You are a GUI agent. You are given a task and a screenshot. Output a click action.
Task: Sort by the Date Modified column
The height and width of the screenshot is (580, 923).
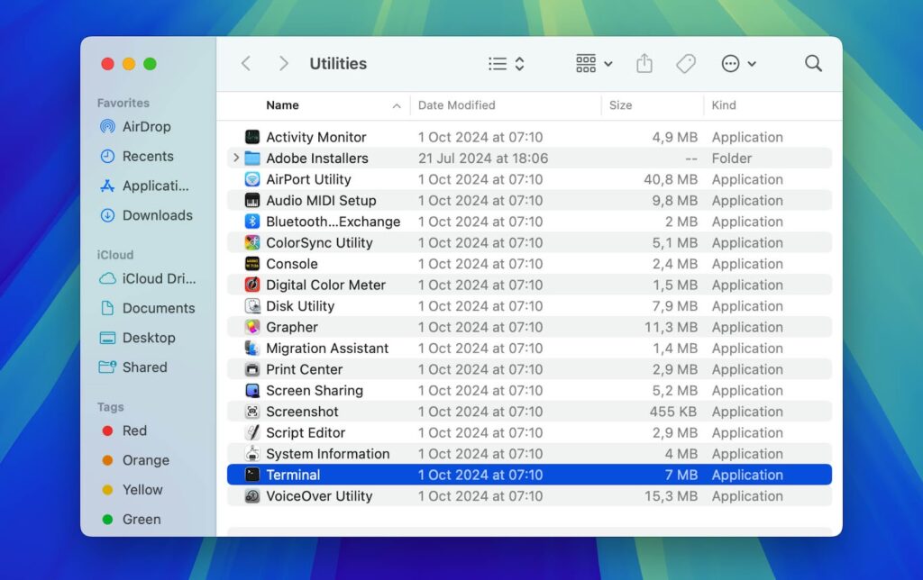click(457, 105)
